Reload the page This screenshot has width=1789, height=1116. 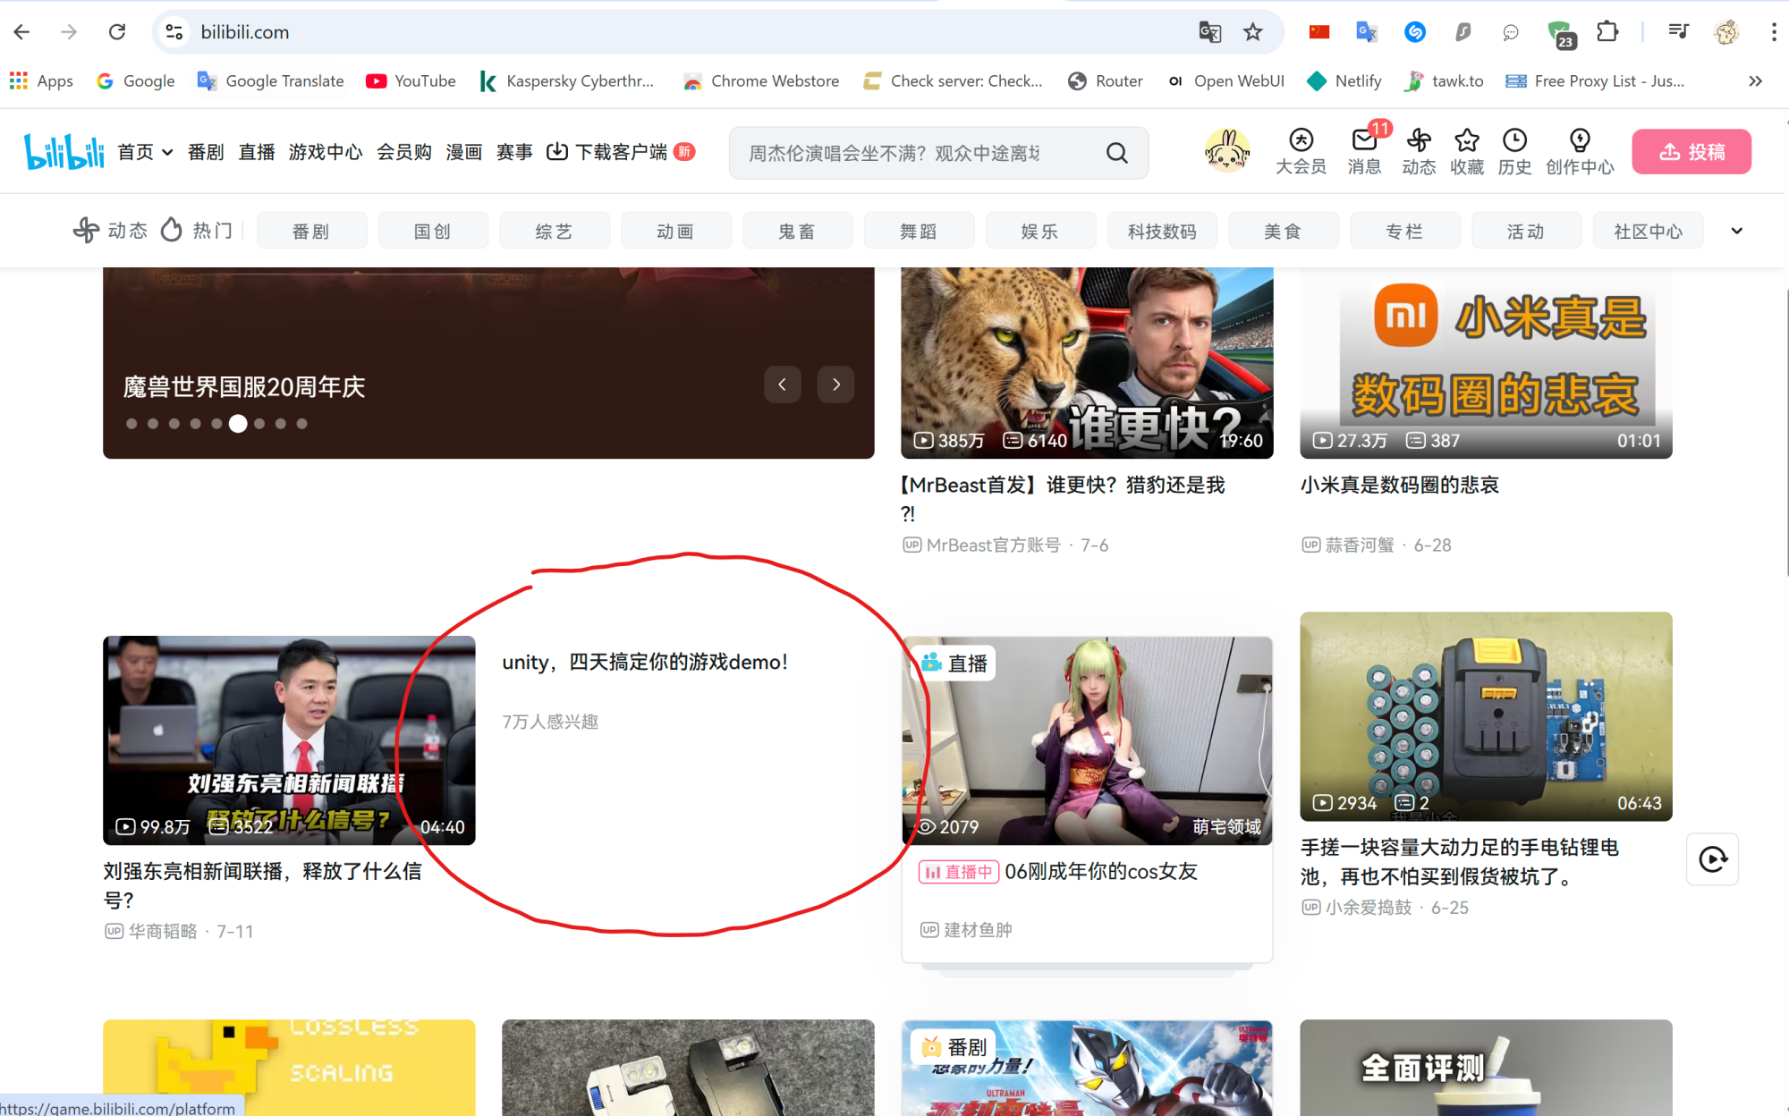117,32
